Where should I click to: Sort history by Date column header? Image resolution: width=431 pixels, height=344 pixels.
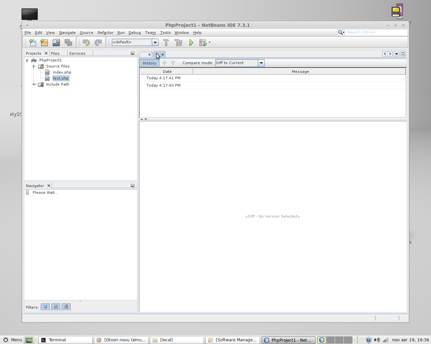point(167,72)
